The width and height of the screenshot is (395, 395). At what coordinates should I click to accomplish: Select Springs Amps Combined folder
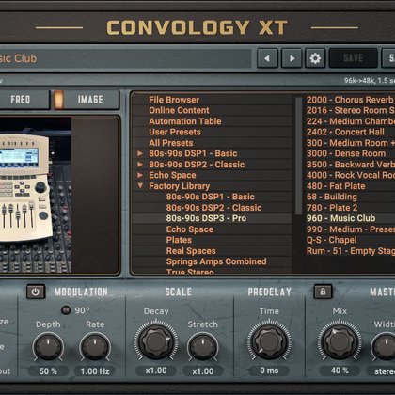pyautogui.click(x=216, y=261)
